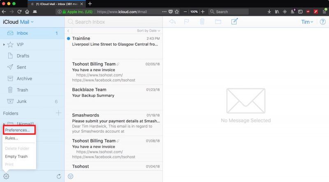Open the Sort by Date dropdown
Viewport: 329px width, 182px height.
(x=148, y=31)
